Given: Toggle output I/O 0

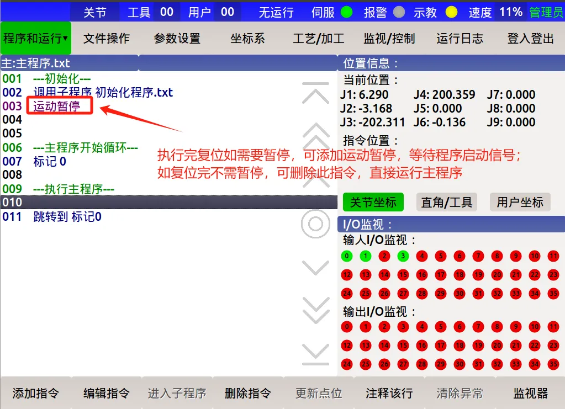Looking at the screenshot, I should 347,327.
